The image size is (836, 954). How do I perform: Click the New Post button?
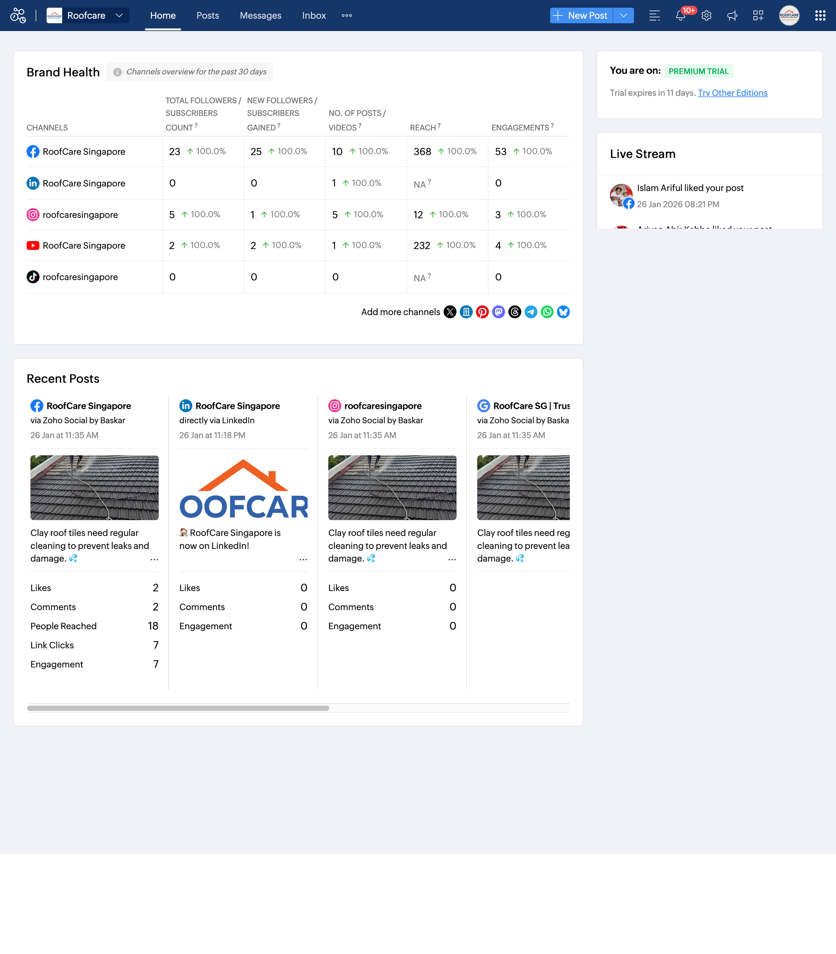click(x=581, y=15)
